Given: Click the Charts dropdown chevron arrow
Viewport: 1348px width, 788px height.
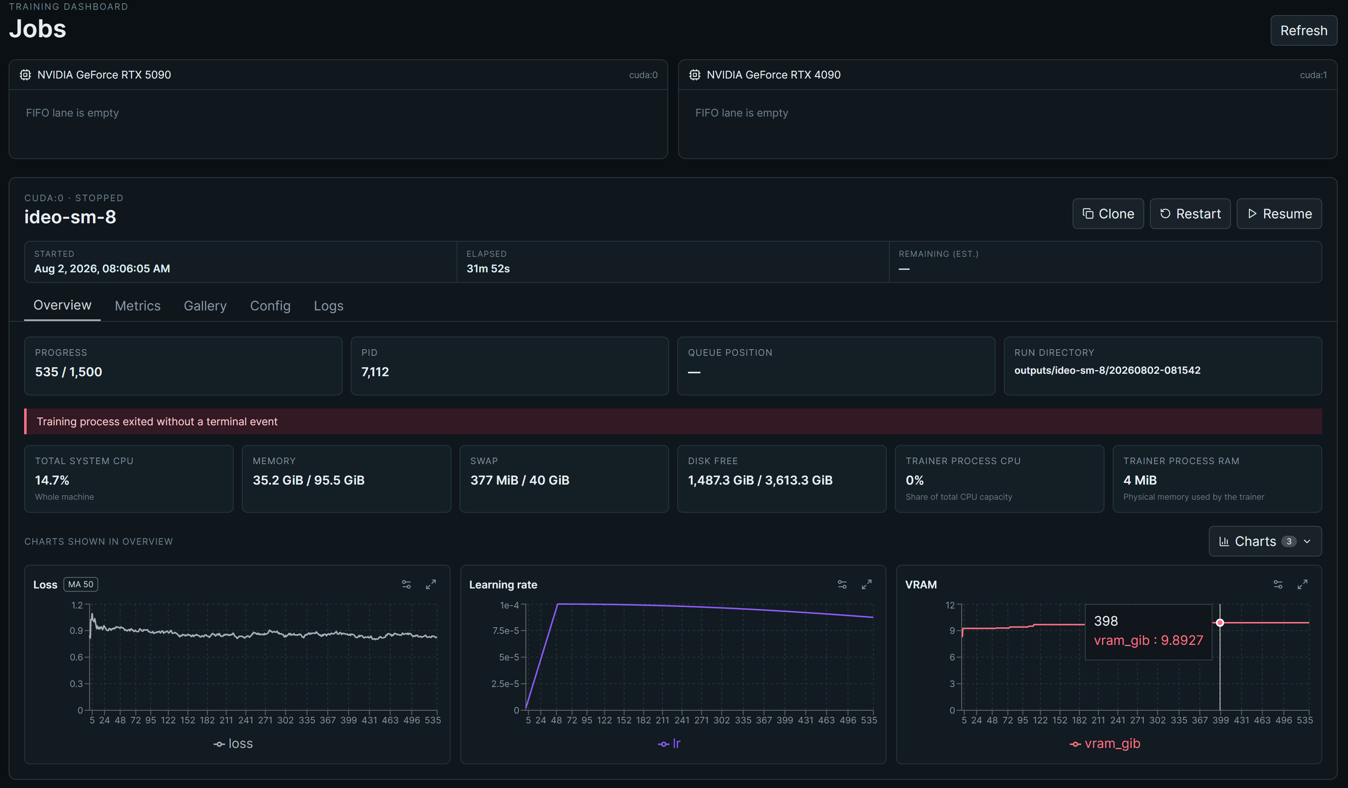Looking at the screenshot, I should pyautogui.click(x=1307, y=541).
